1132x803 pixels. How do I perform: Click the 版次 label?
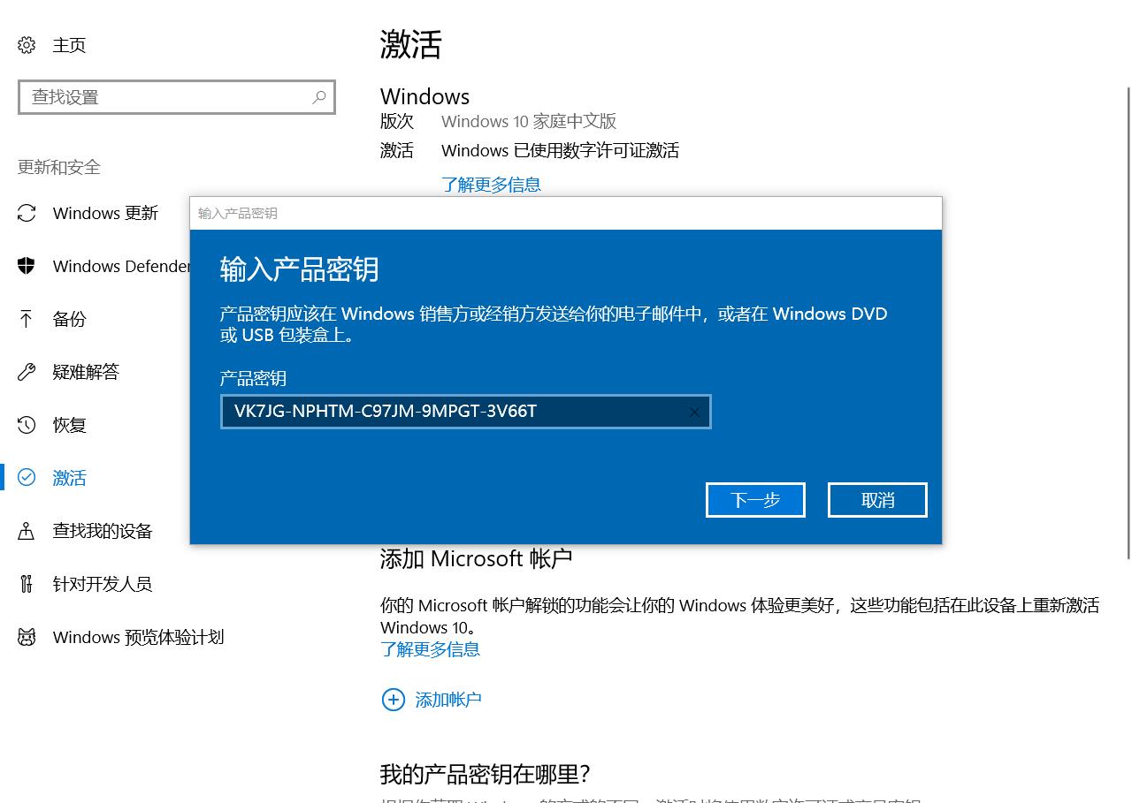coord(397,121)
